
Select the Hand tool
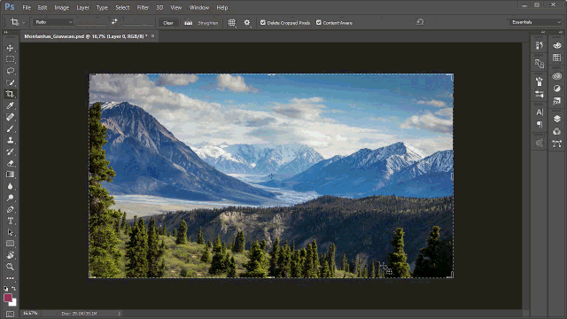[10, 255]
